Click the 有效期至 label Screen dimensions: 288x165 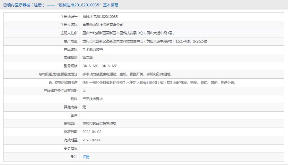71,140
